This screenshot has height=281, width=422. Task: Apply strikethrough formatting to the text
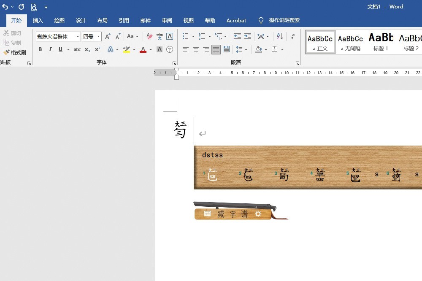(77, 50)
